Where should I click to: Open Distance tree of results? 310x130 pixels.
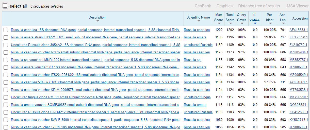tap(259, 6)
